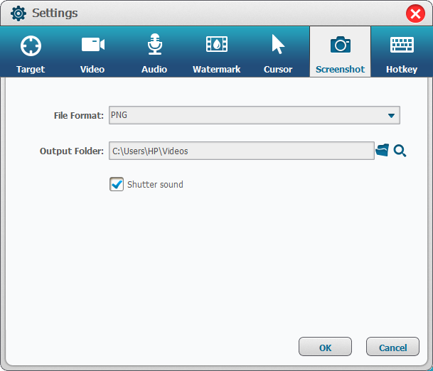
Task: Click the Settings gear icon in title bar
Action: [18, 14]
